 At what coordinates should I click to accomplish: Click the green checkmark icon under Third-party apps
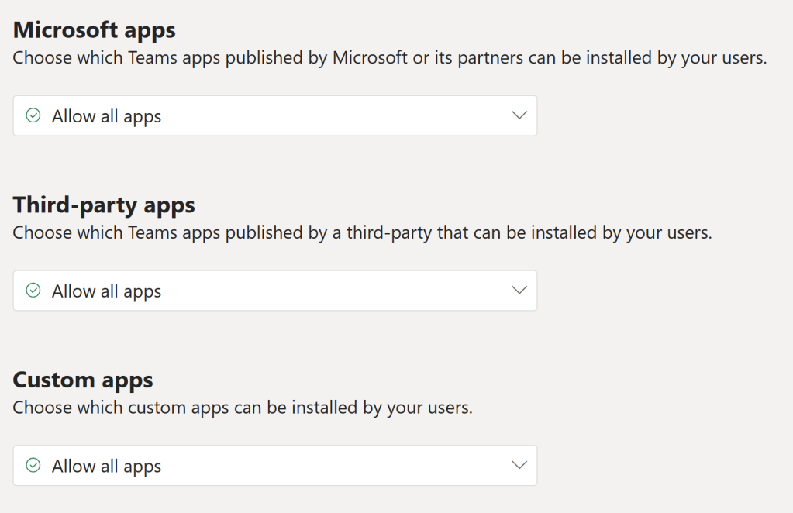click(x=33, y=291)
